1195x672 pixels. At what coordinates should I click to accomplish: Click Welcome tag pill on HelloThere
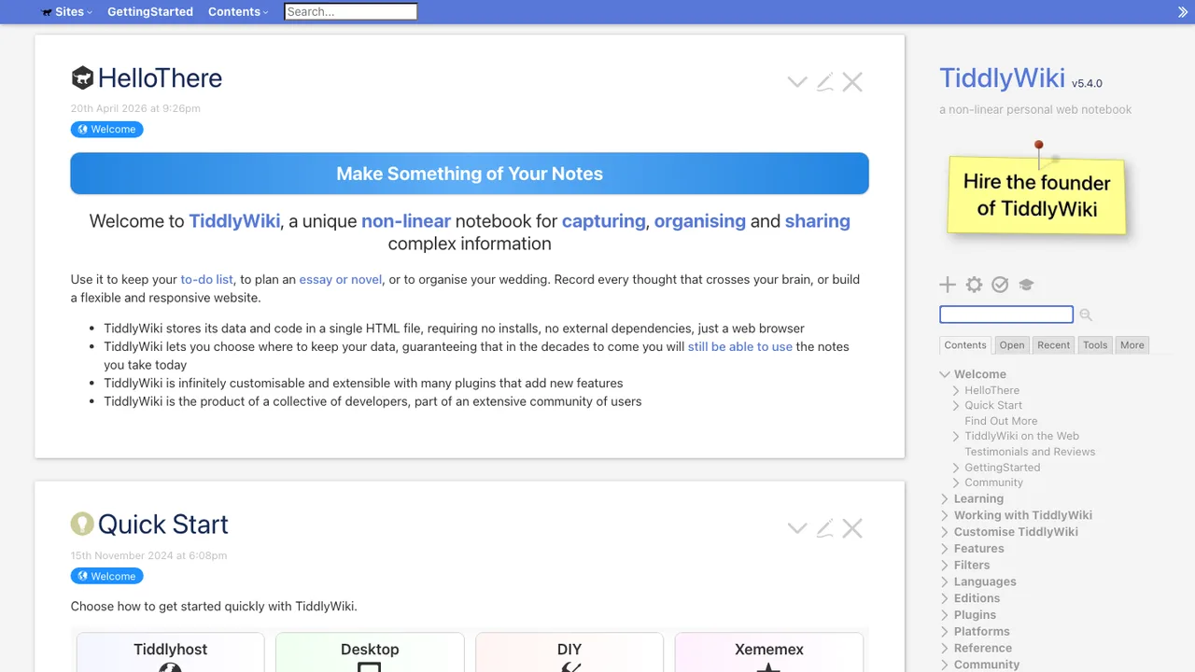coord(106,130)
